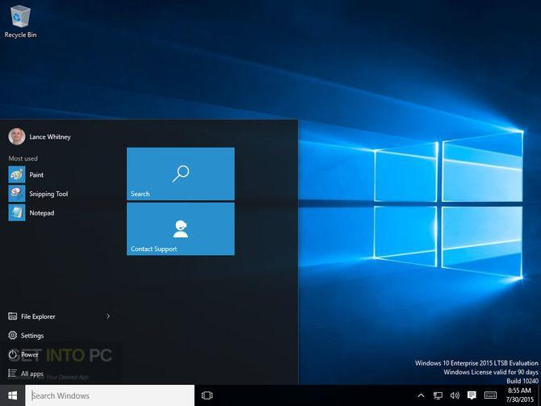
Task: Click the Windows Start button
Action: point(12,396)
